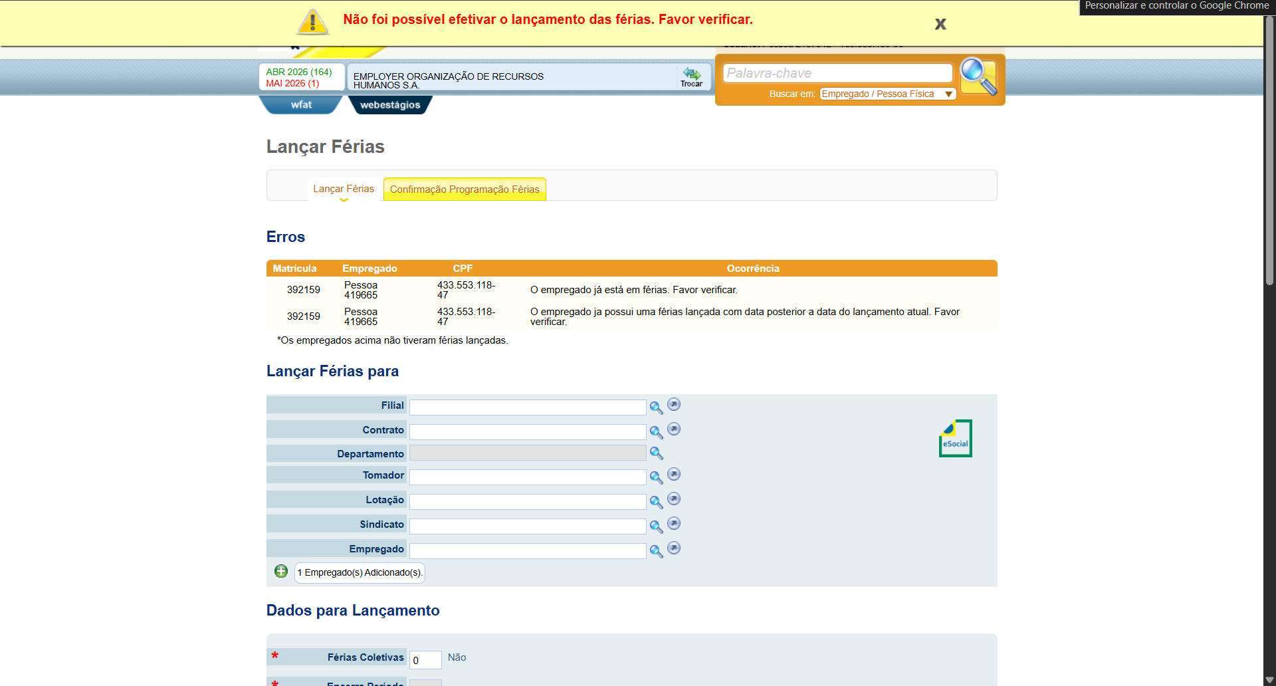The height and width of the screenshot is (686, 1276).
Task: Open Empregado round arrow selector icon
Action: coord(674,548)
